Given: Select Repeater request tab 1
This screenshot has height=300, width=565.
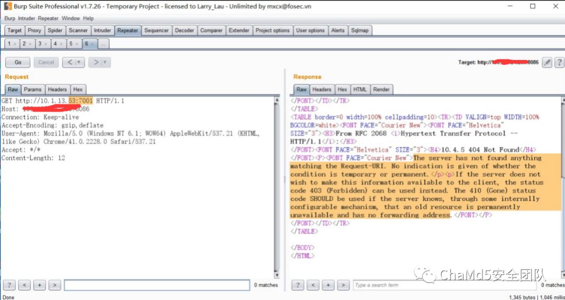Looking at the screenshot, I should 9,43.
